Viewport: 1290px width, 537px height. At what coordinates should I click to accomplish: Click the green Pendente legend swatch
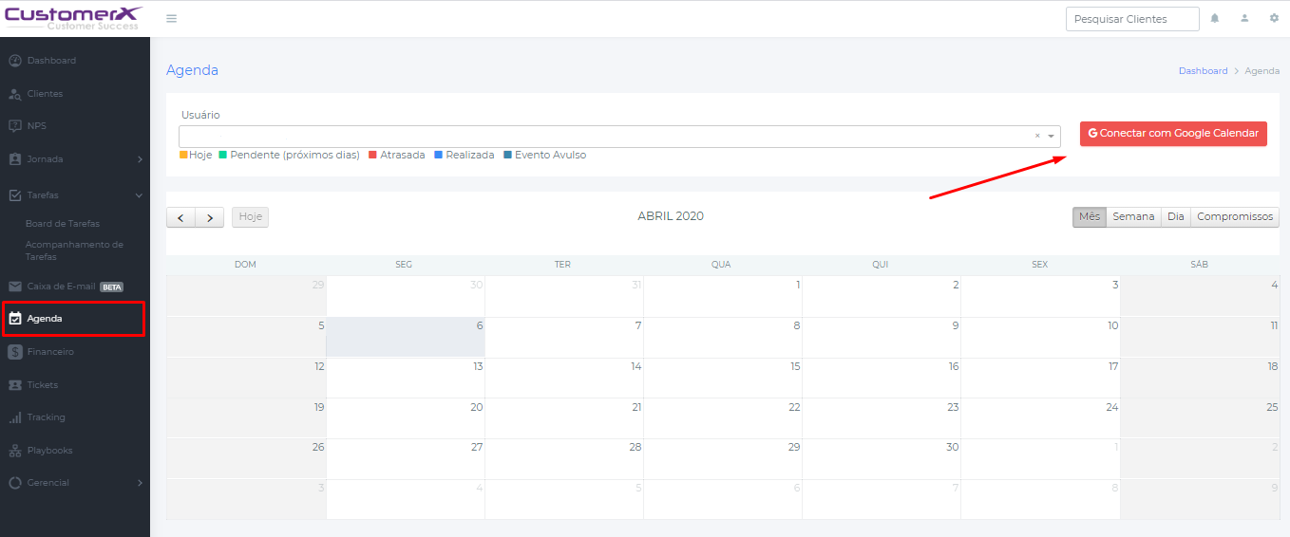[x=223, y=155]
